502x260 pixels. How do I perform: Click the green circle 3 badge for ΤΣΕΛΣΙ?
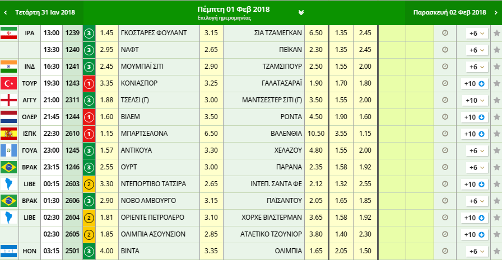[x=89, y=101]
